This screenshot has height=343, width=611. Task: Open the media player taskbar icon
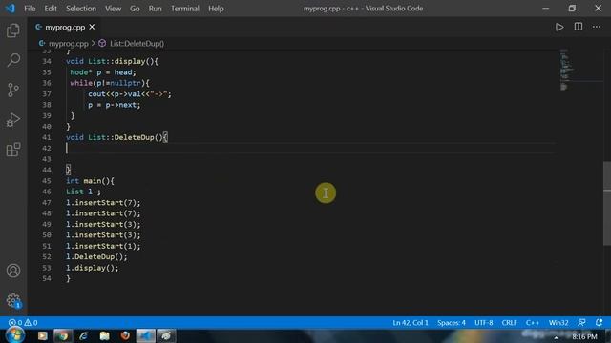(x=42, y=336)
